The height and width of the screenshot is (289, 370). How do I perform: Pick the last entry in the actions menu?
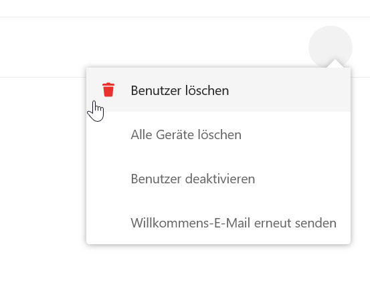(x=218, y=222)
